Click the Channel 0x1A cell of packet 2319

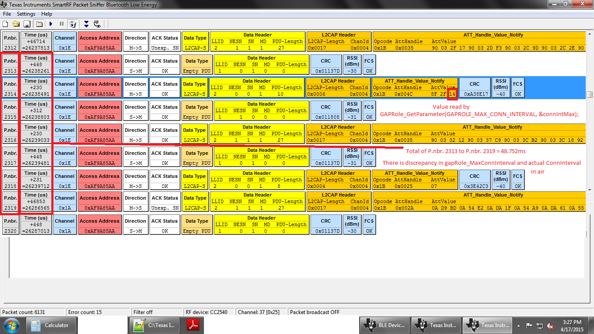(65, 202)
